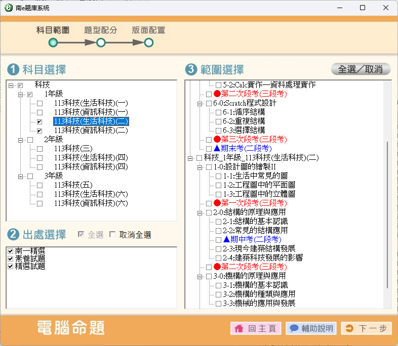Check the 3年級 checkbox
Viewport: 398px width, 346px height.
click(x=30, y=176)
